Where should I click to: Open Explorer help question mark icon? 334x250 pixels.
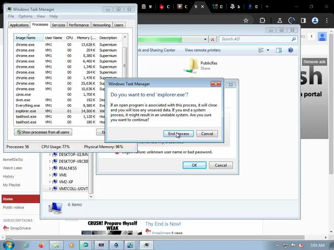(290, 50)
